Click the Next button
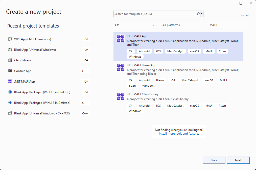Screen dimensions: 256x170 coord(238,160)
